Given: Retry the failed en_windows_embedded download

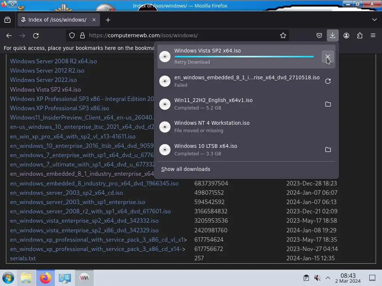Looking at the screenshot, I should [328, 81].
